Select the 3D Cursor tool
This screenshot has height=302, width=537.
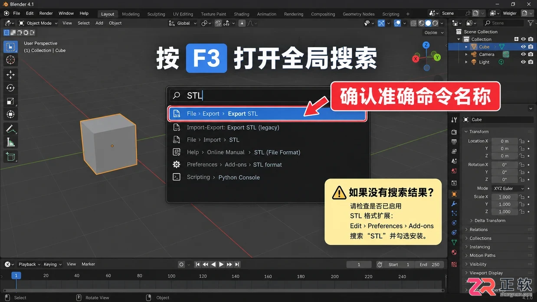[x=10, y=60]
